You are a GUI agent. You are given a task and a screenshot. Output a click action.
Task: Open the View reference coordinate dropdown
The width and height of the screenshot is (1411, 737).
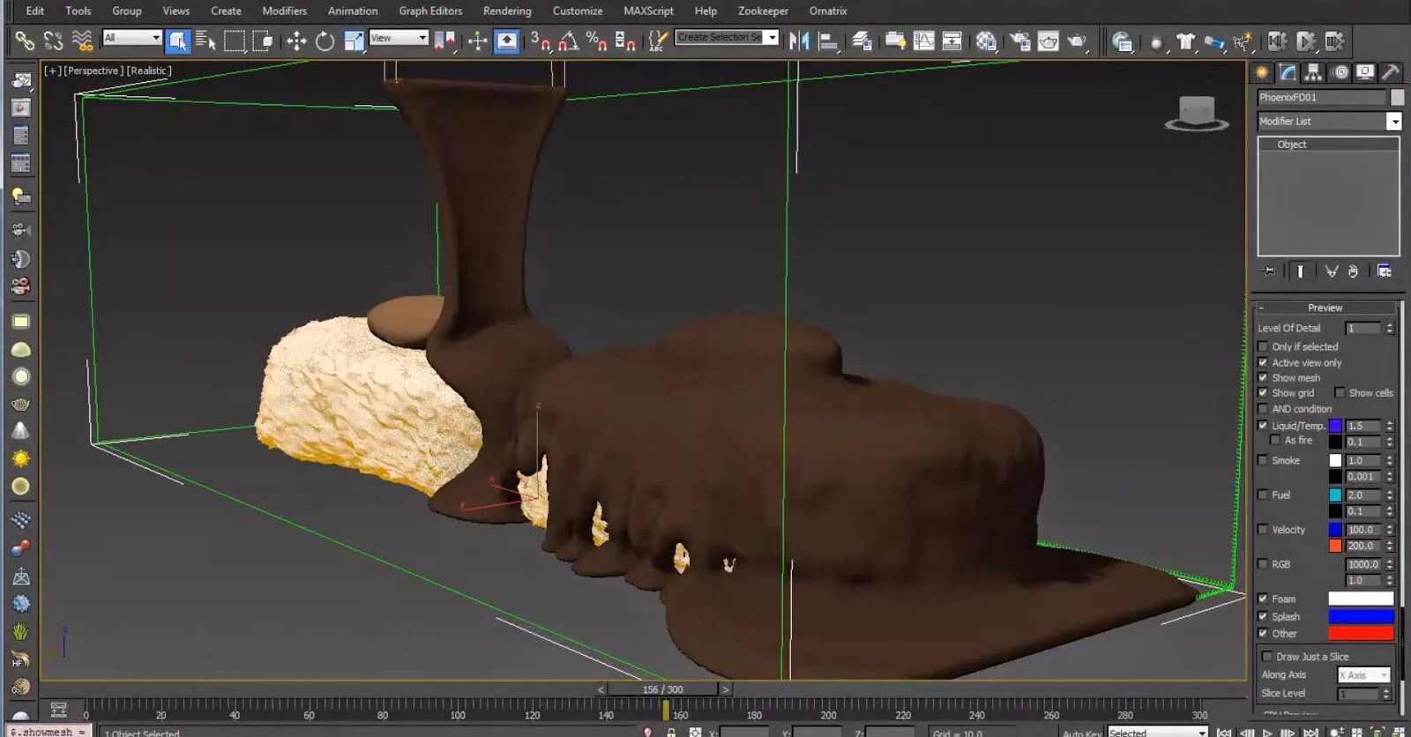399,38
